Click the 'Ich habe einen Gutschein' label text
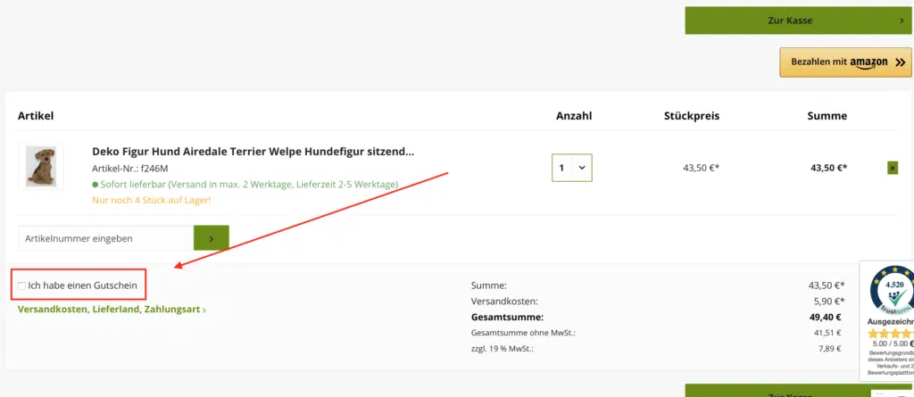Screen dimensions: 914x397 [83, 285]
